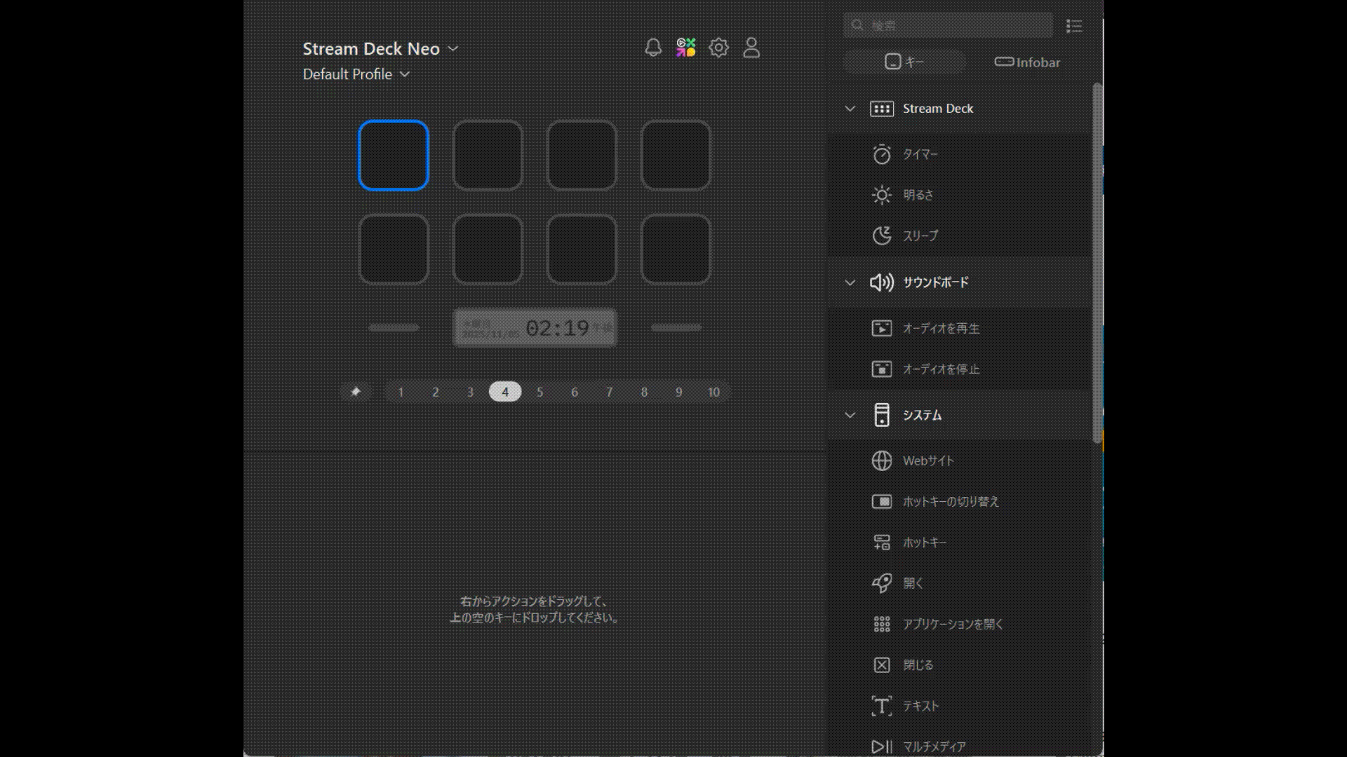Select the Brightness (明るさ) action
1347x757 pixels.
(x=918, y=195)
